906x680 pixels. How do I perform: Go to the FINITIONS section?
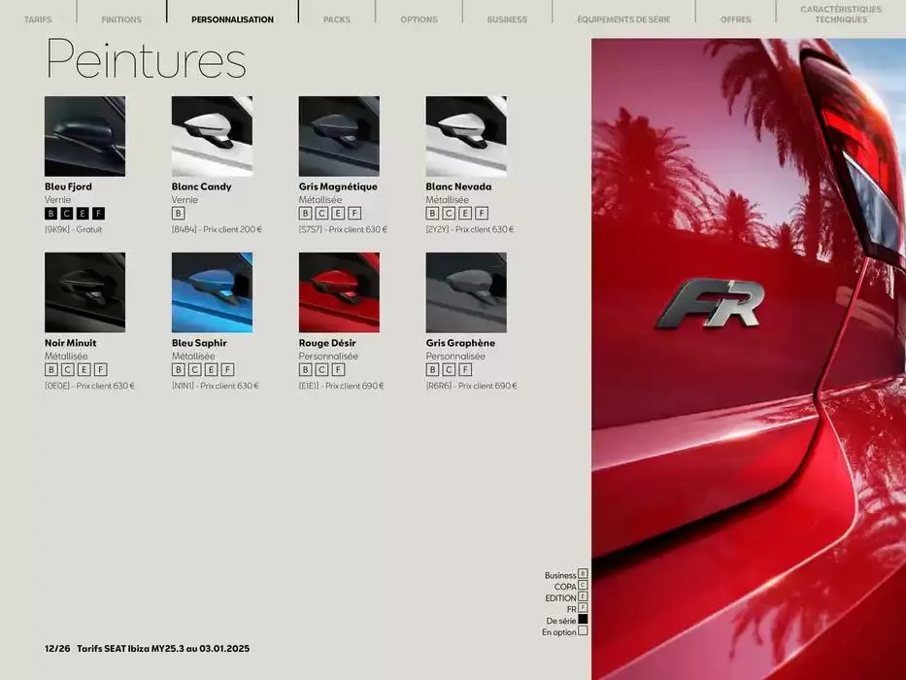120,17
